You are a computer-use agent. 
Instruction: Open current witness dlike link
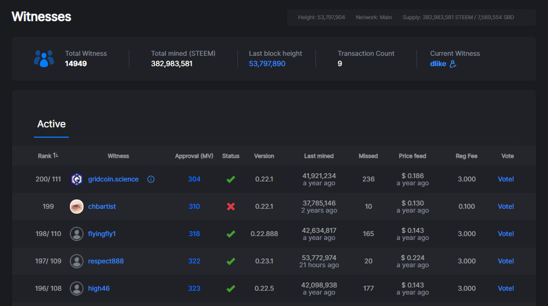(438, 63)
